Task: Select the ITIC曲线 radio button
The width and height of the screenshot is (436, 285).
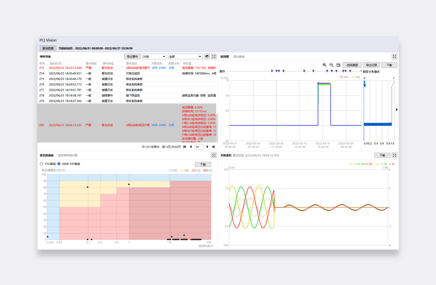Action: point(42,164)
